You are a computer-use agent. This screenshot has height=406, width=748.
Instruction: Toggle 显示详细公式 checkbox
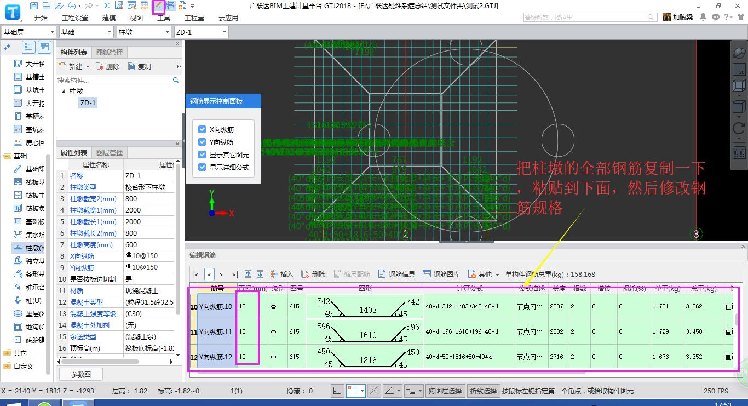(x=203, y=168)
